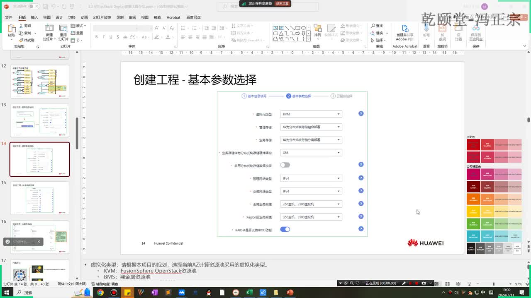The width and height of the screenshot is (531, 298).
Task: Switch to the Transitions (切换) tab
Action: 72,17
